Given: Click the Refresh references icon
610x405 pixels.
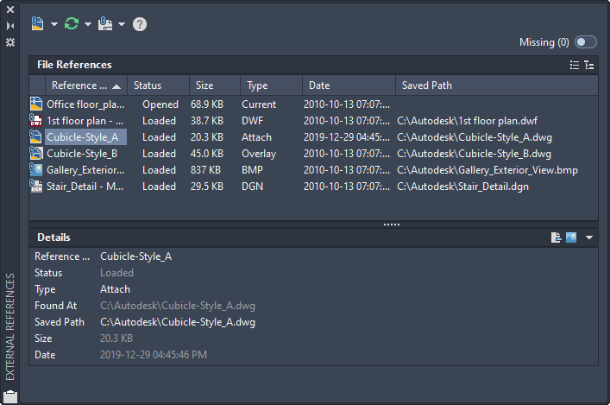Looking at the screenshot, I should 72,24.
